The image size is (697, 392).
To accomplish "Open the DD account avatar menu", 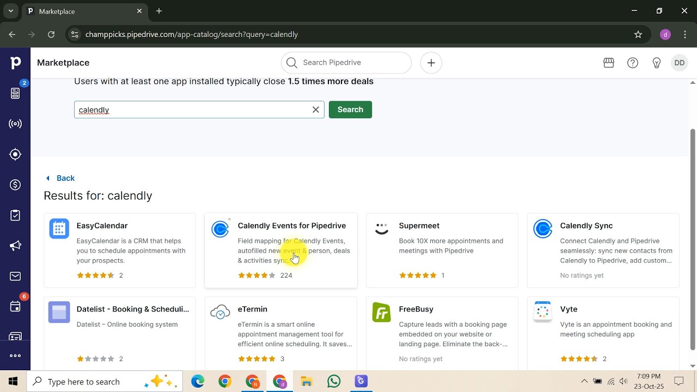I will tap(680, 63).
